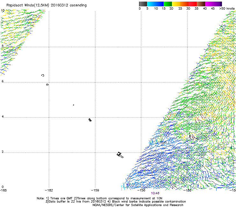This screenshot has height=207, width=236.
Task: Click the longitude label -162
Action: [49, 190]
